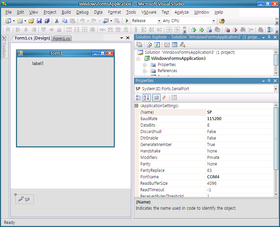This screenshot has width=280, height=227.
Task: Open the New Project dropdown arrow
Action: (x=14, y=21)
